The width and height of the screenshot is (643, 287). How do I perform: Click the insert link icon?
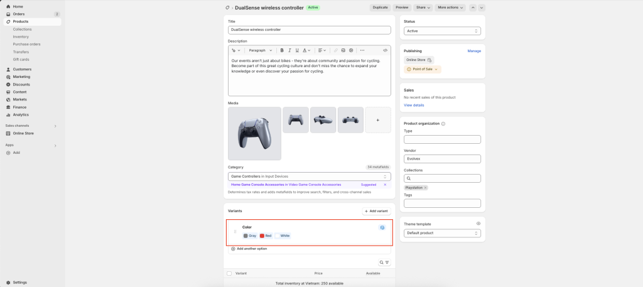pyautogui.click(x=335, y=50)
